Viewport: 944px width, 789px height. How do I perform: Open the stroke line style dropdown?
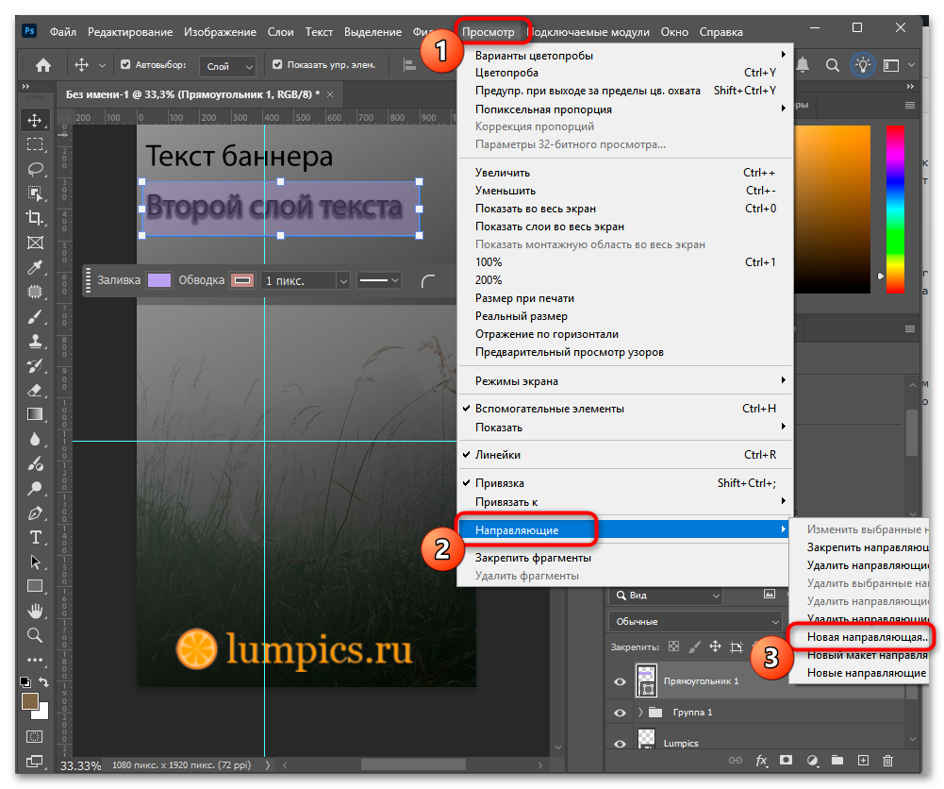tap(378, 280)
